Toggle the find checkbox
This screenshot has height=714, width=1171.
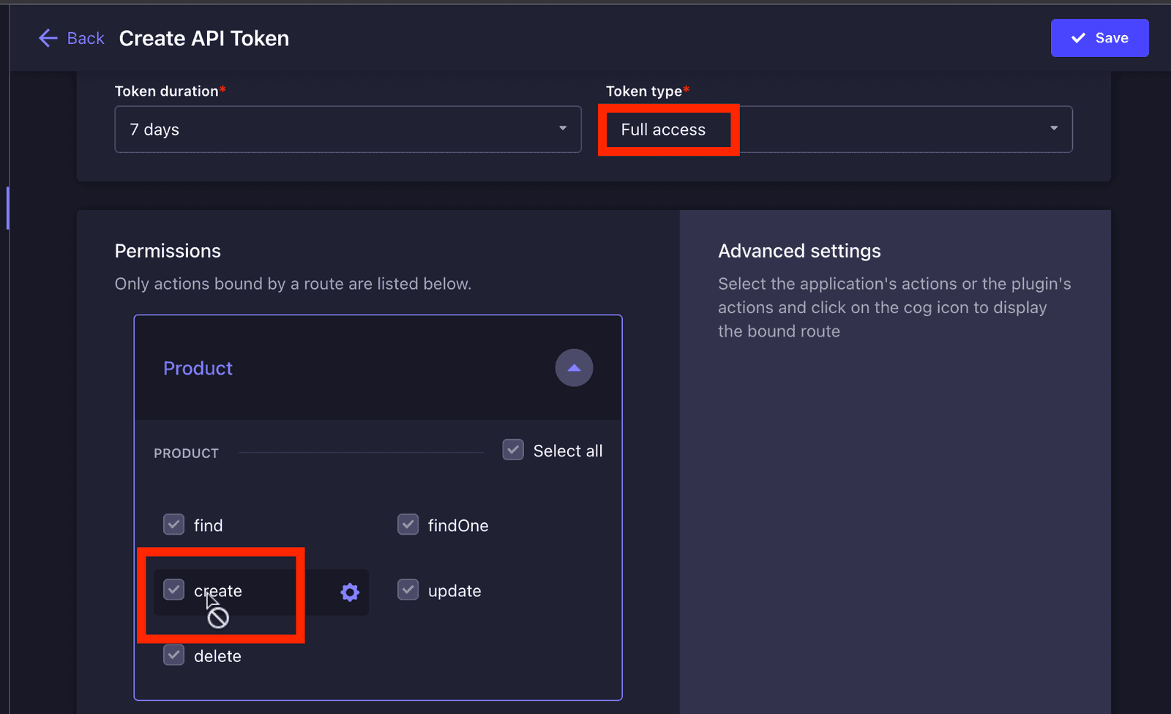173,525
